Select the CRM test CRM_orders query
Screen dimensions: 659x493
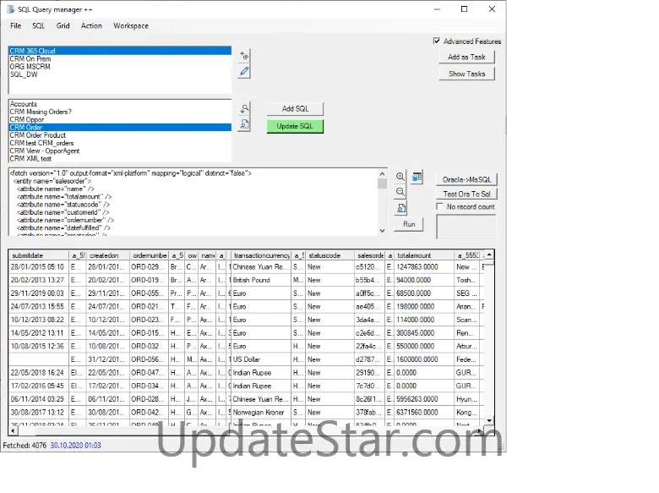[x=120, y=143]
